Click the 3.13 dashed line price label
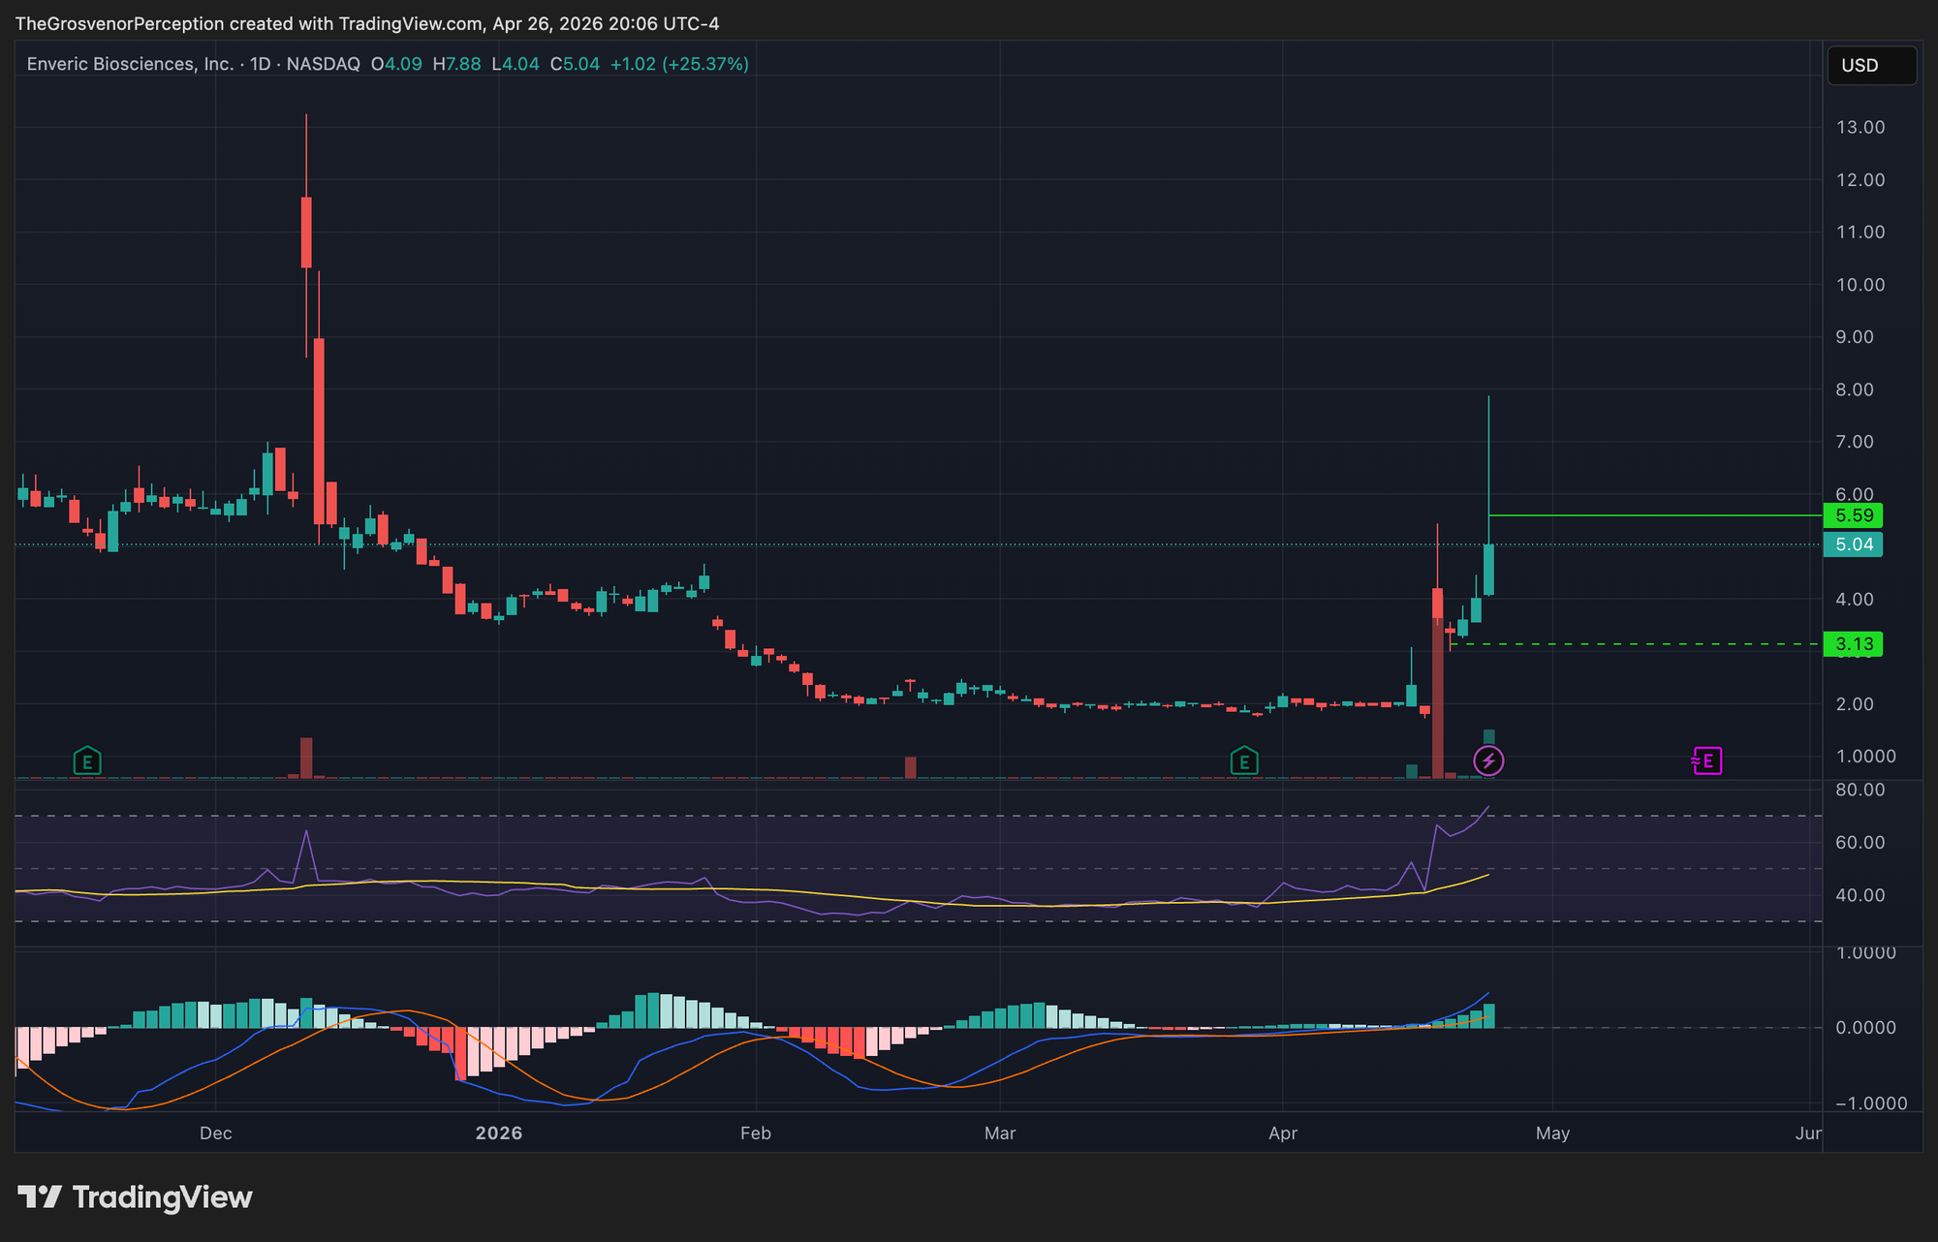Image resolution: width=1938 pixels, height=1242 pixels. (1853, 644)
